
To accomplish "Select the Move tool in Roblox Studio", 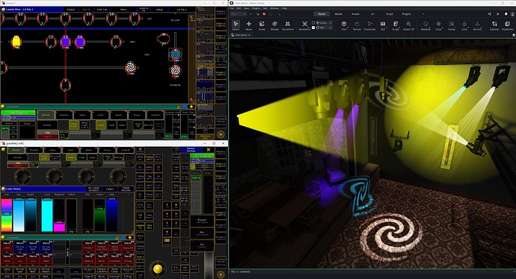I will coord(249,25).
